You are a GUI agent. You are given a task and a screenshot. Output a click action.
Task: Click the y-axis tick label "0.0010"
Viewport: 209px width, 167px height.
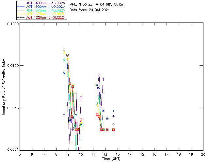[13, 108]
